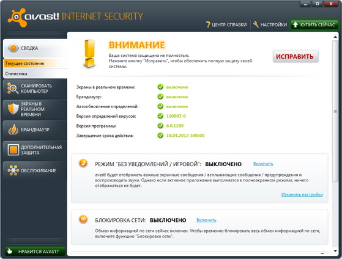Image resolution: width=342 pixels, height=259 pixels.
Task: Click ВЫКЛЮЧЕНО status of silent/gaming mode
Action: pos(223,164)
